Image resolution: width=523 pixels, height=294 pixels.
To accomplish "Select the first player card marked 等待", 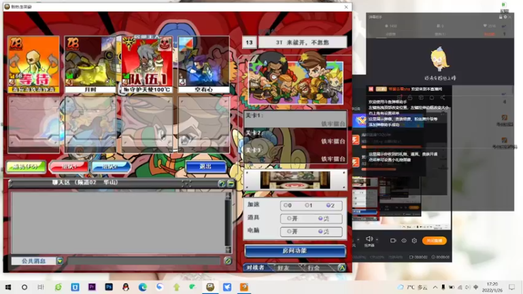I will 34,64.
